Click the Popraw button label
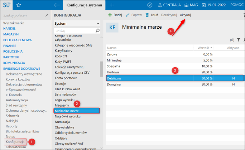This screenshot has height=150, width=245. (x=136, y=15)
